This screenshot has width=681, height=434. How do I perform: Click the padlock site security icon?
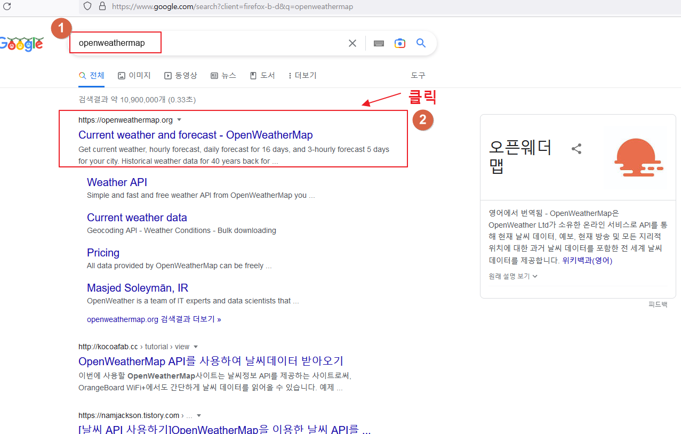point(102,6)
